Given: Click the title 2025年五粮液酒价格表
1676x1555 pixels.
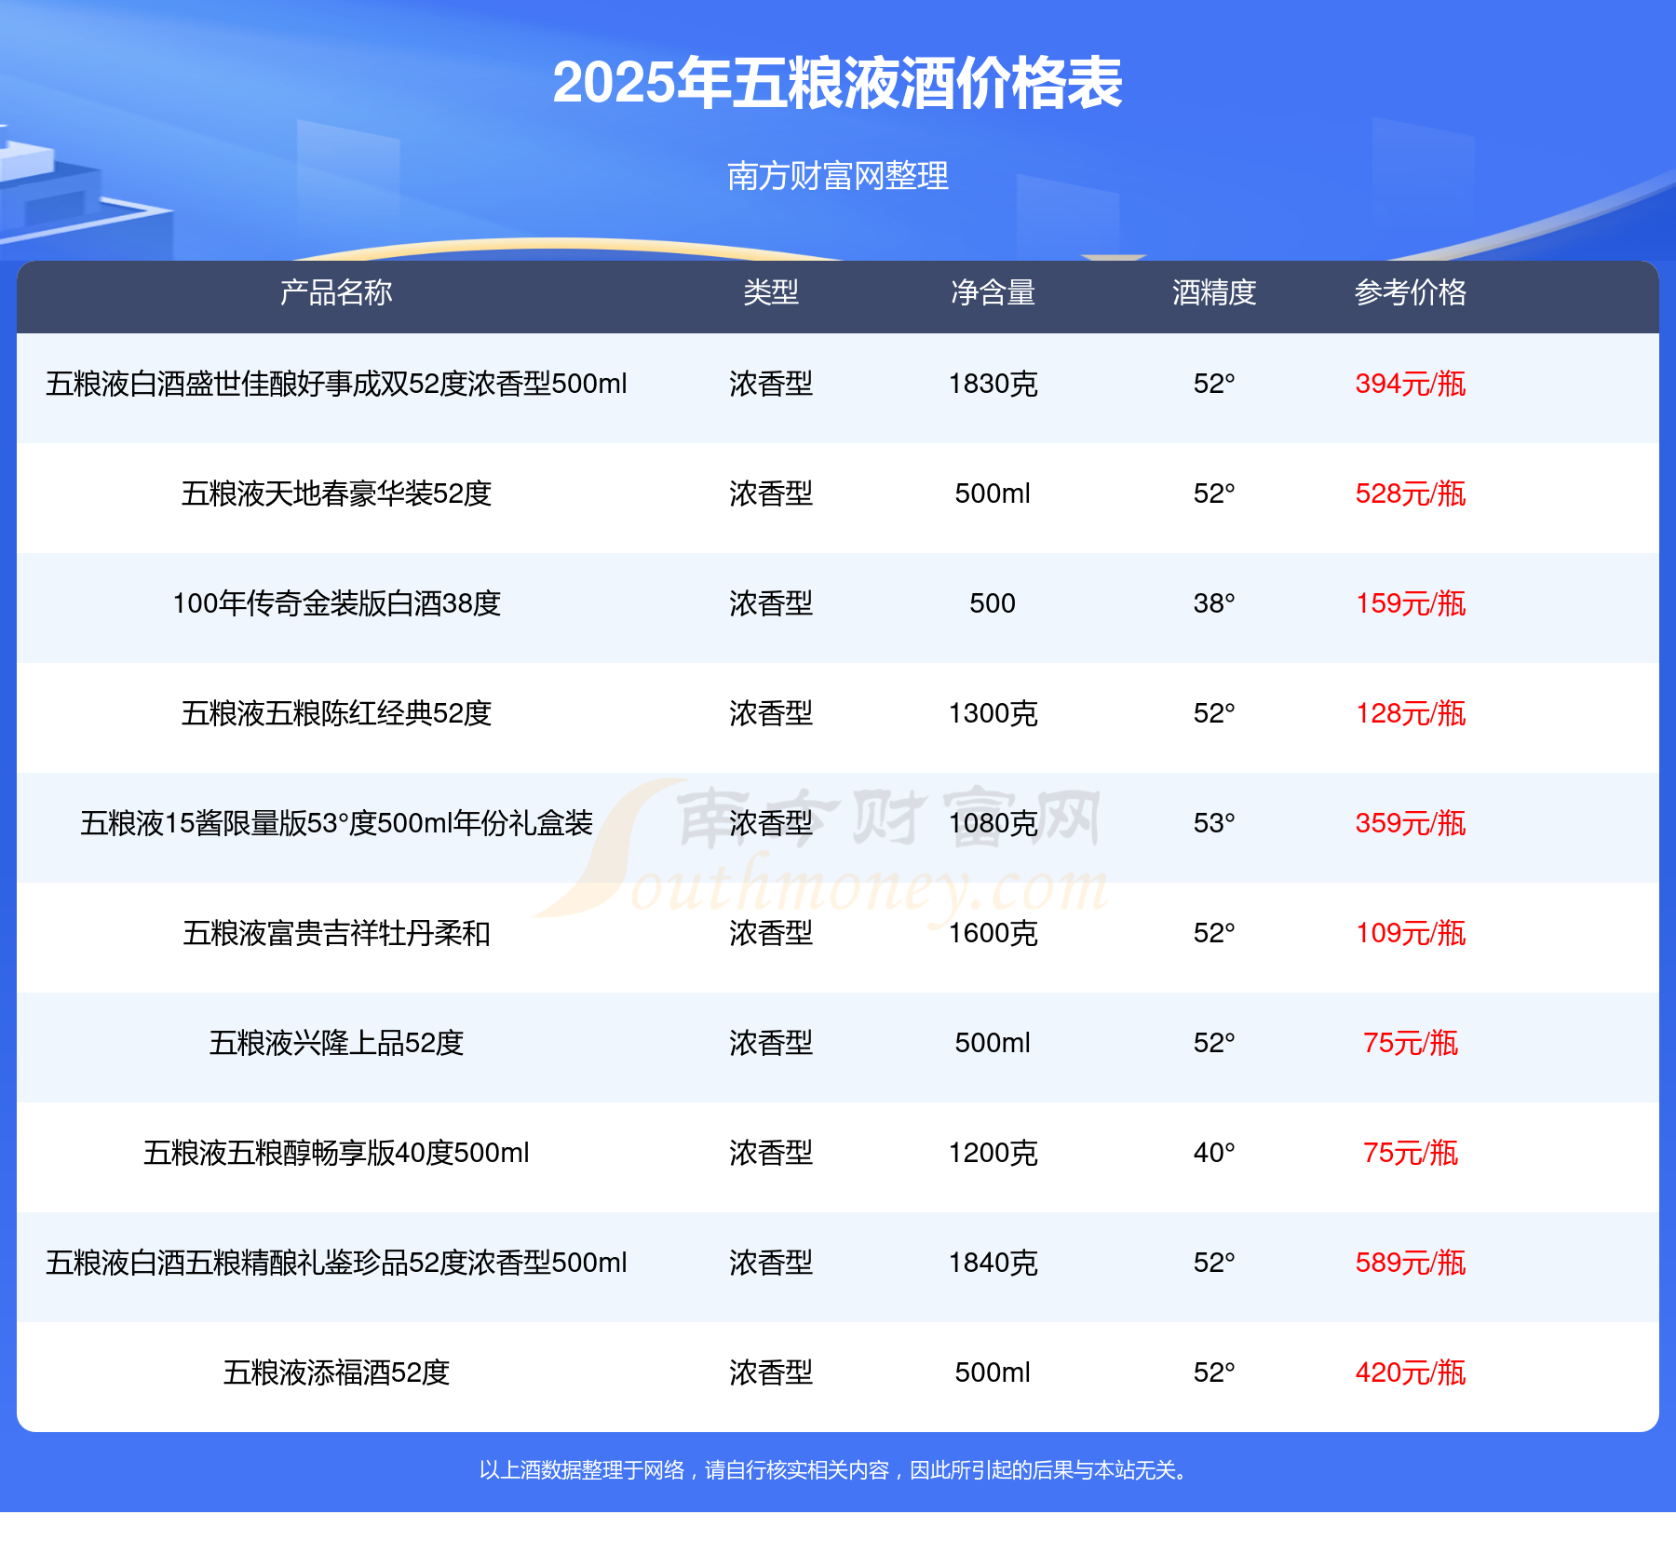Looking at the screenshot, I should click(837, 83).
